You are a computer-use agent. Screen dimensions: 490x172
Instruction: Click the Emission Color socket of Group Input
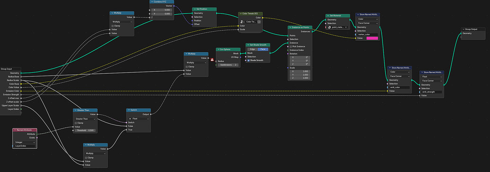pyautogui.click(x=21, y=91)
